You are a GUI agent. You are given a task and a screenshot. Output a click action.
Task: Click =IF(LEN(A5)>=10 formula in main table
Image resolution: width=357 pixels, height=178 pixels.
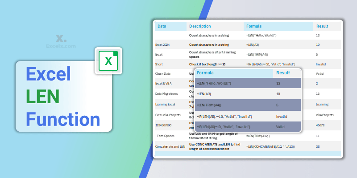271,64
